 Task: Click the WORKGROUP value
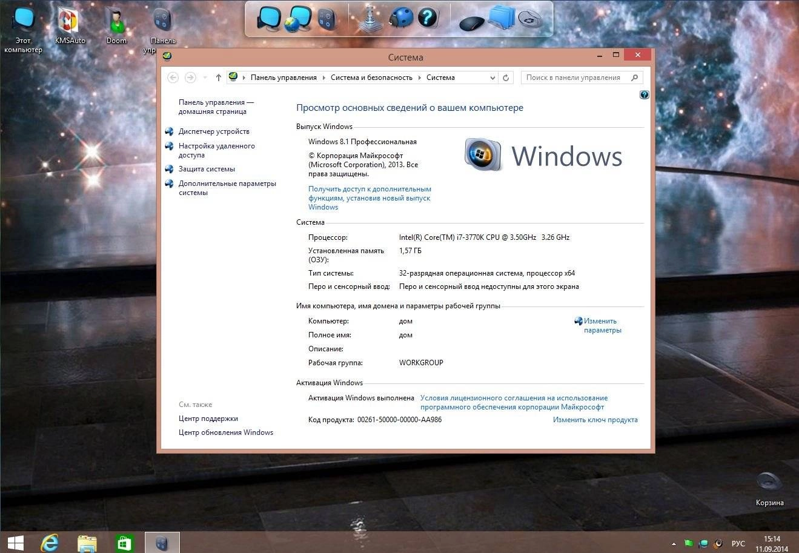pos(421,363)
